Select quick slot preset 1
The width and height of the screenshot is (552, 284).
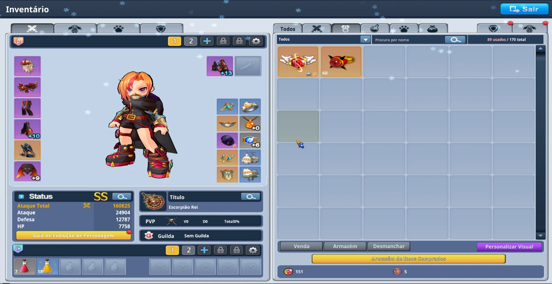click(x=172, y=251)
